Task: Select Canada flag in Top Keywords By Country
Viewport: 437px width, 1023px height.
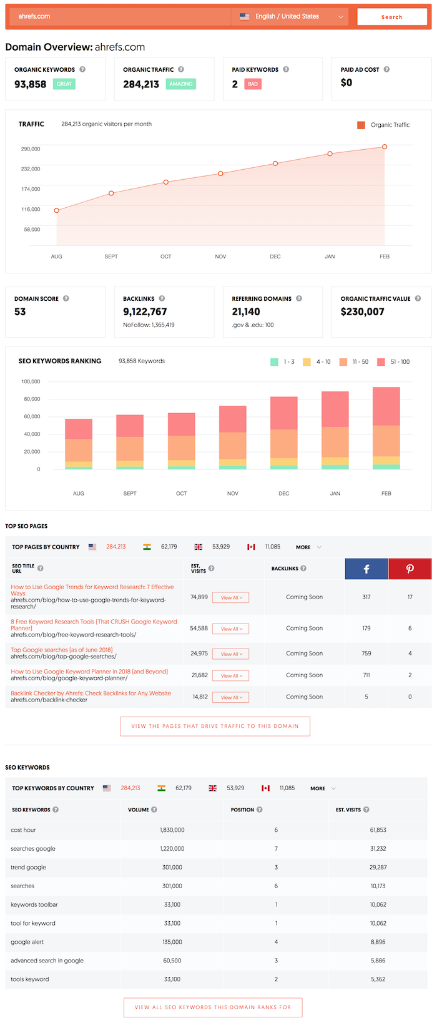Action: point(265,788)
